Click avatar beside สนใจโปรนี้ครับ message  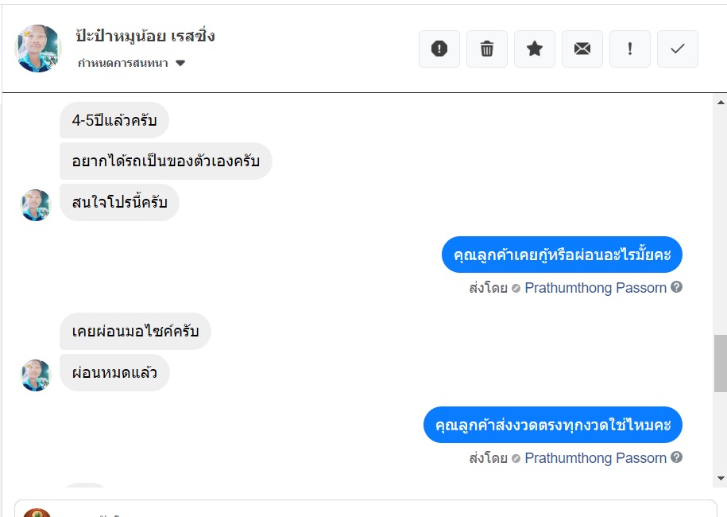(x=36, y=204)
